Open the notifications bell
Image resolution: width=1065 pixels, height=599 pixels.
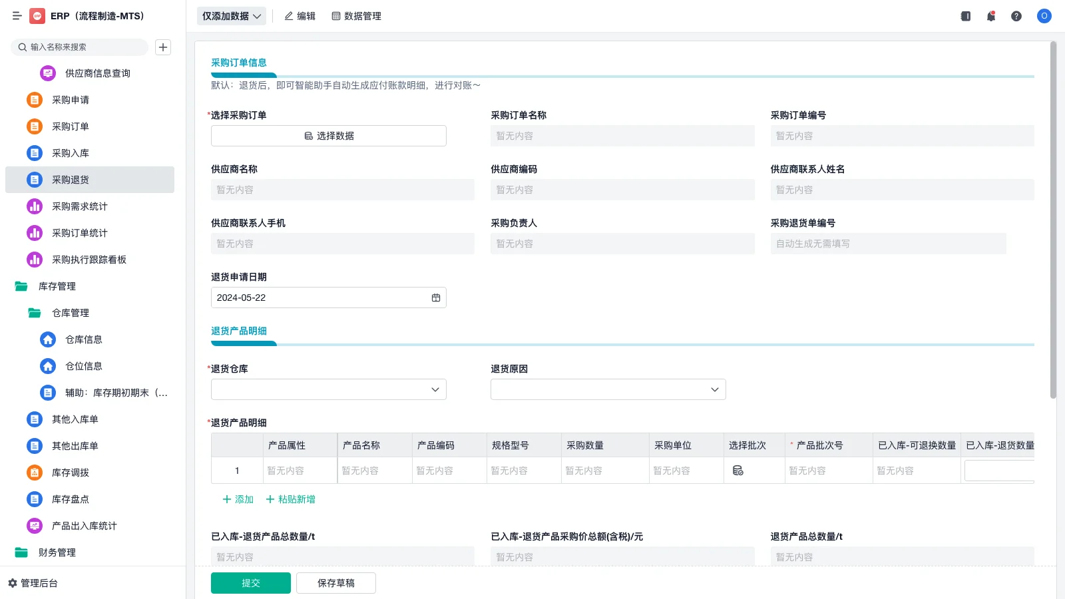click(x=990, y=16)
